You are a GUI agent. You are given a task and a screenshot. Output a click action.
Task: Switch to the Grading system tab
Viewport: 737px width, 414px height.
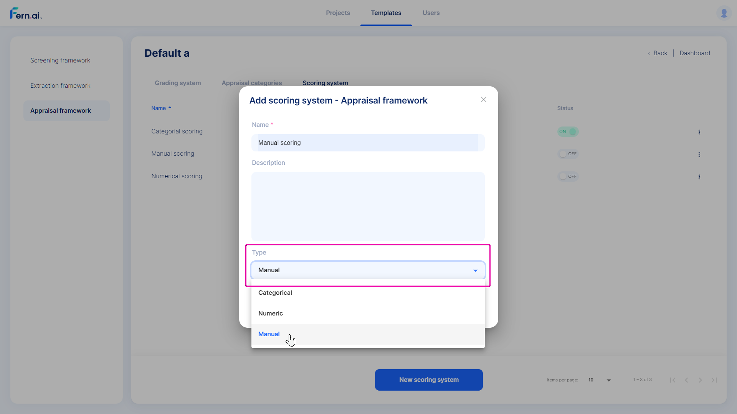[x=178, y=82]
